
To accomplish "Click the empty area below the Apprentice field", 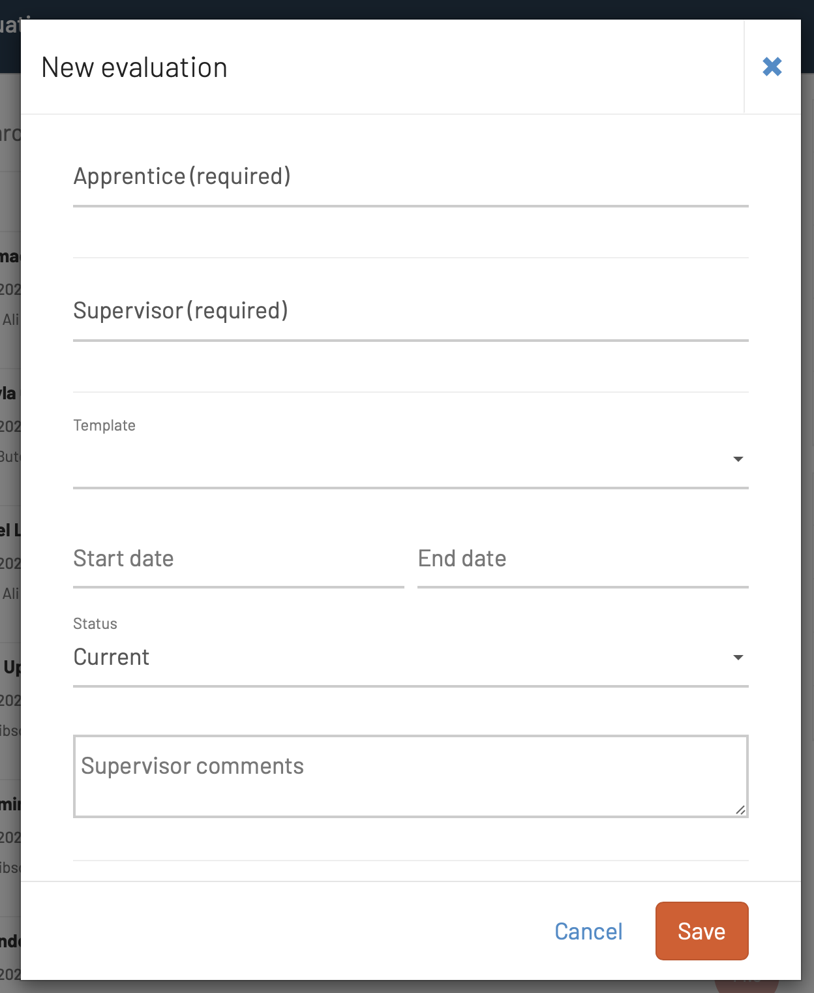I will click(x=411, y=233).
